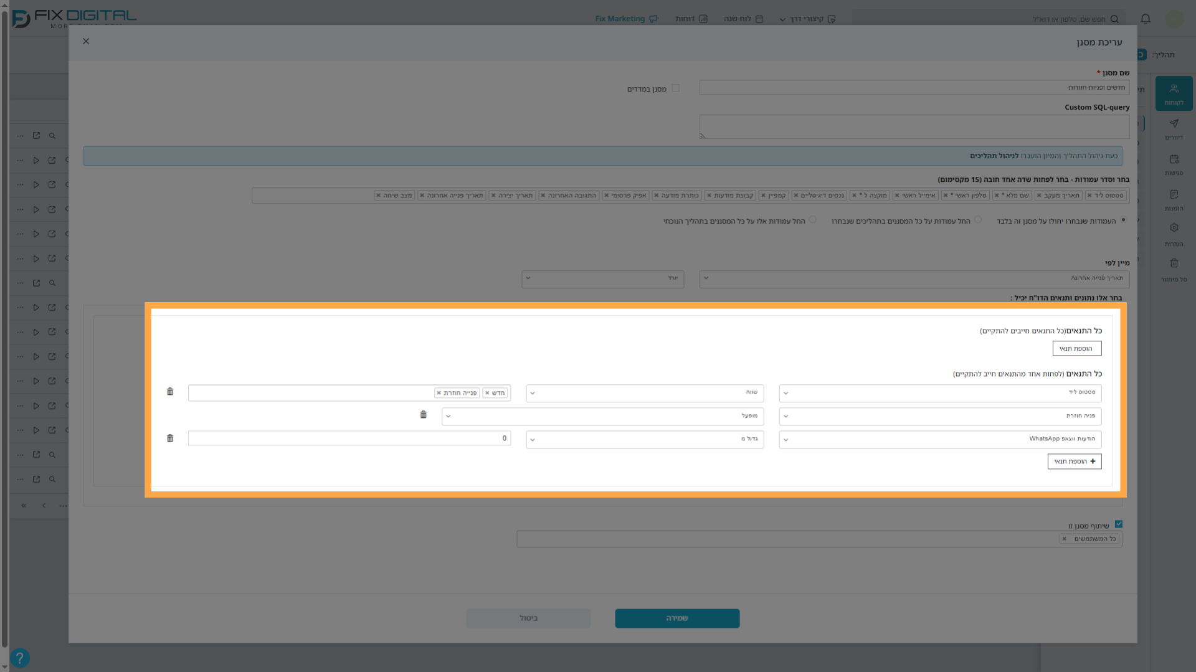This screenshot has height=672, width=1196.
Task: Remove the תאריך יצירה column tag
Action: [493, 196]
